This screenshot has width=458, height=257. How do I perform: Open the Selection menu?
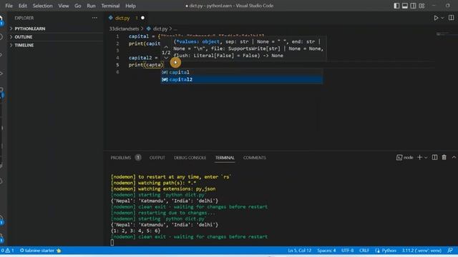pos(43,6)
